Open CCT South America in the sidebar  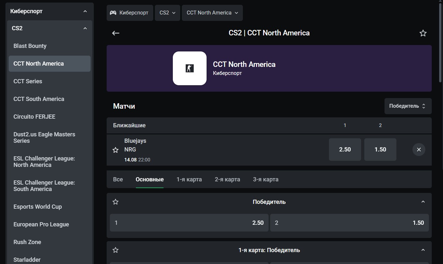49,99
